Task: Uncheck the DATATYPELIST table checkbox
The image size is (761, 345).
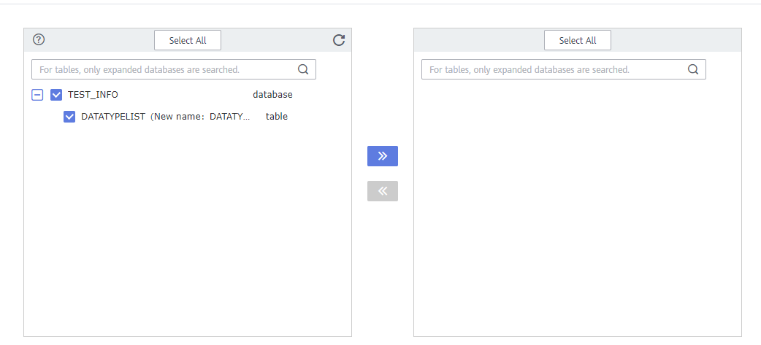Action: click(69, 117)
